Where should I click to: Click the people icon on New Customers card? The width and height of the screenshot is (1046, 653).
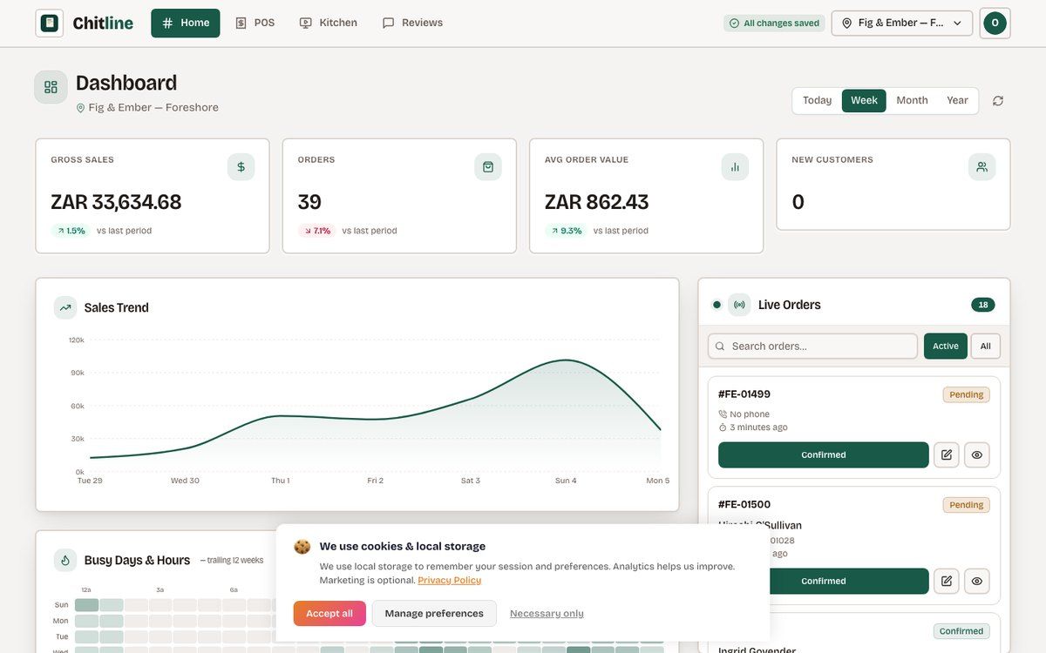tap(981, 167)
